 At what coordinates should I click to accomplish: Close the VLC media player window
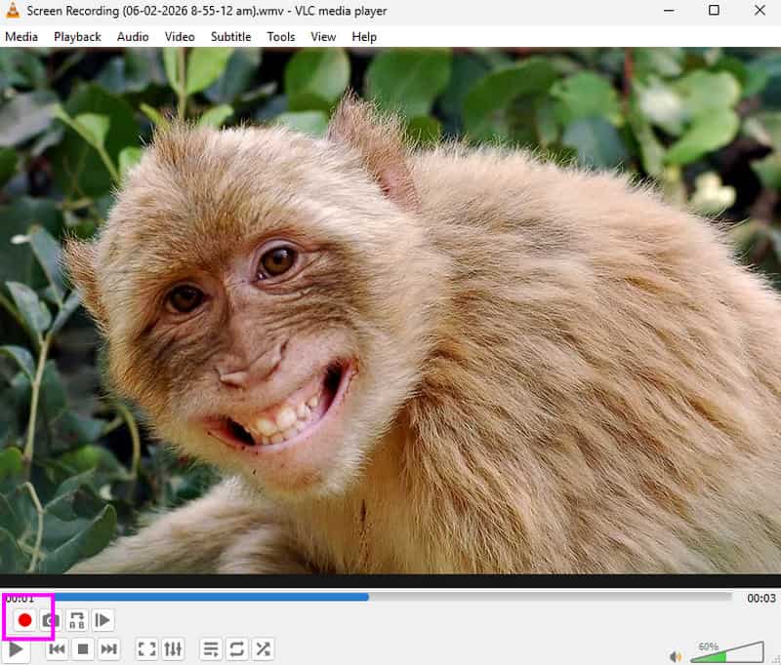pyautogui.click(x=760, y=11)
